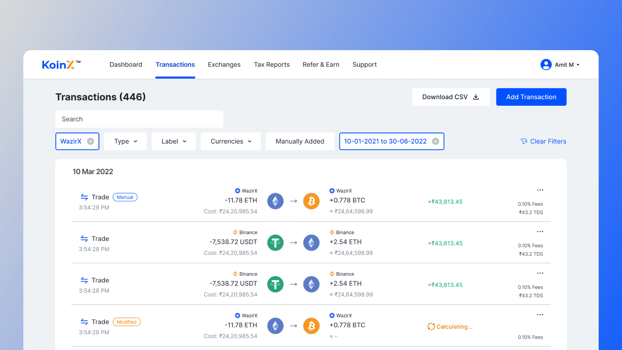Click the Calculating... status text
The height and width of the screenshot is (350, 622).
454,327
